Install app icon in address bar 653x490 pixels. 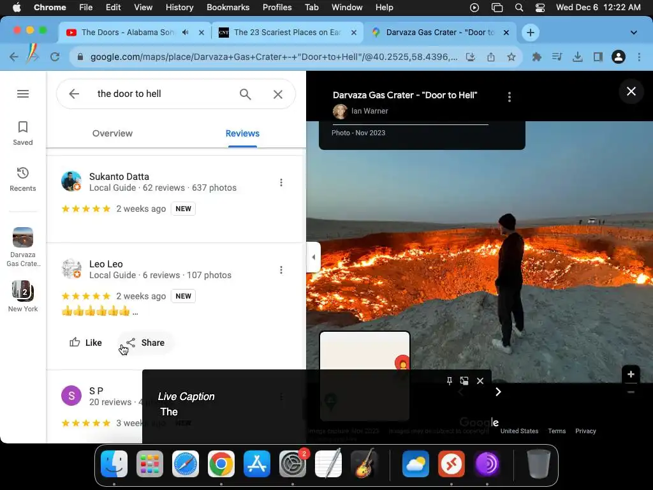(x=471, y=57)
